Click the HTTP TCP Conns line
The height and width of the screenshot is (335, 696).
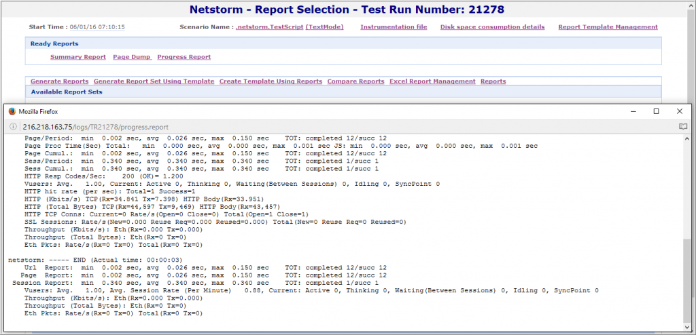click(x=167, y=214)
